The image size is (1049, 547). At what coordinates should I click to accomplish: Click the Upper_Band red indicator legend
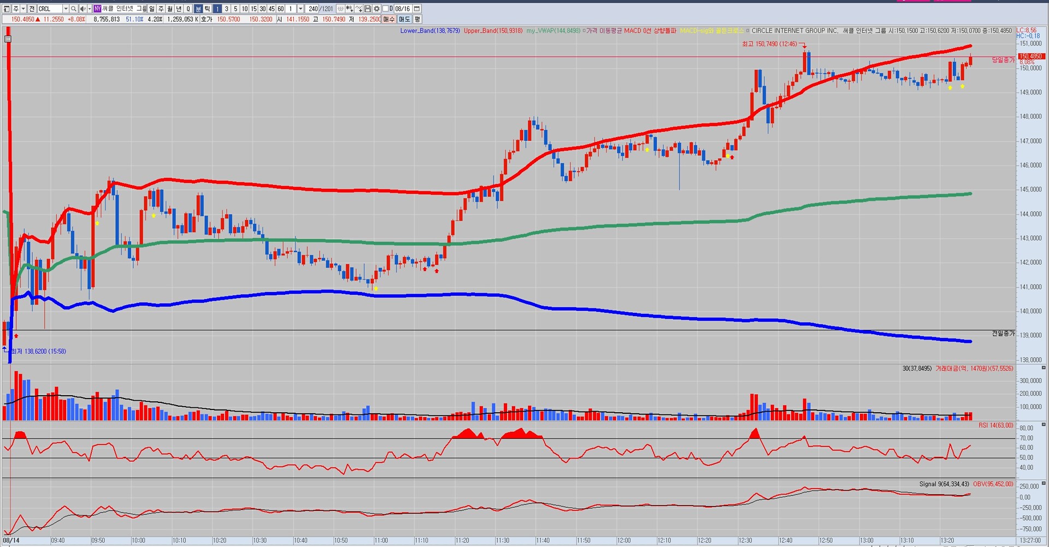pyautogui.click(x=493, y=31)
